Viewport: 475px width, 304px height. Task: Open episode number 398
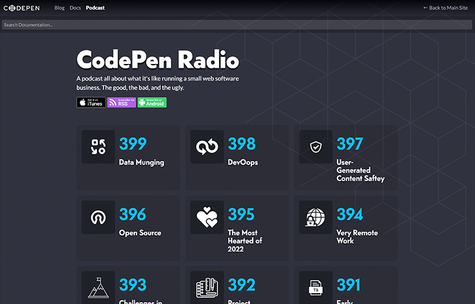(241, 144)
